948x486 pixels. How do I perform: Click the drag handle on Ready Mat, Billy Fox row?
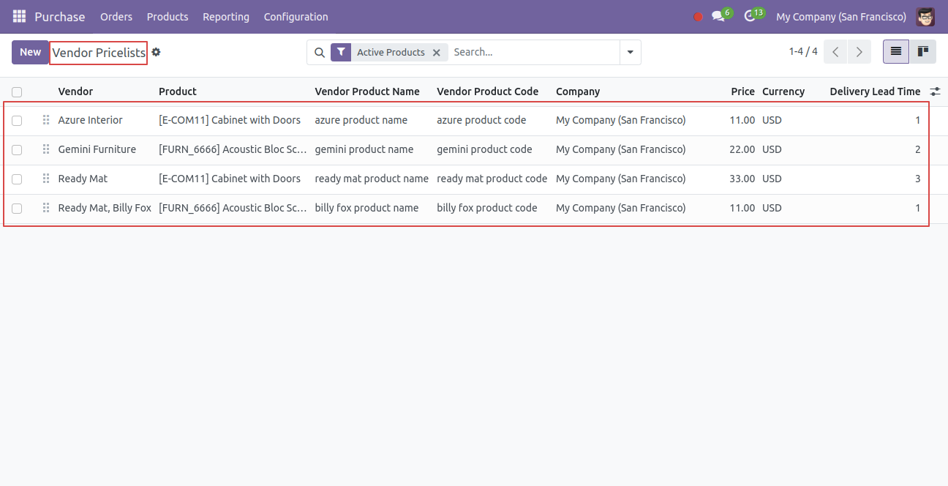click(46, 208)
